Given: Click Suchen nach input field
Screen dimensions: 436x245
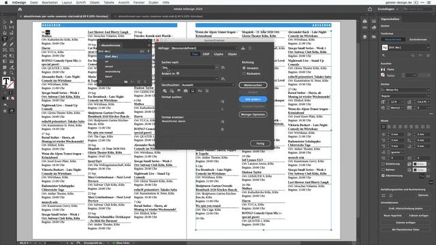Looking at the screenshot, I should (188, 67).
